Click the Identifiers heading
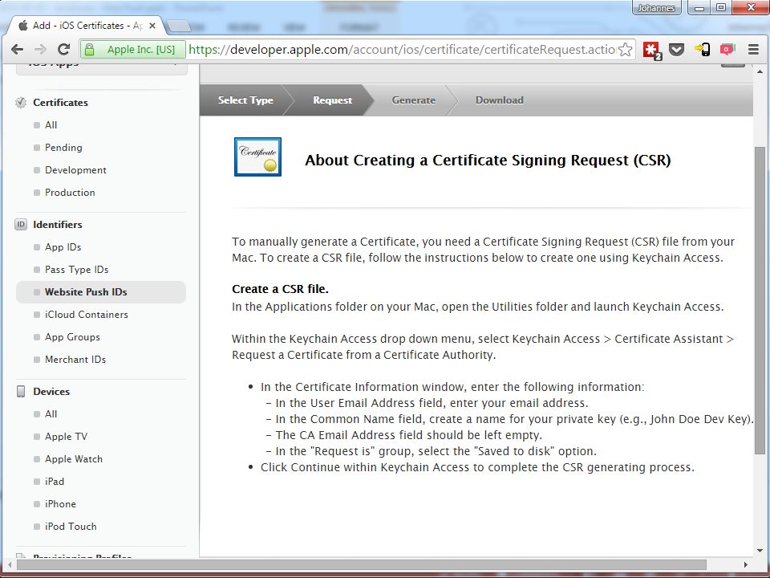 tap(58, 224)
